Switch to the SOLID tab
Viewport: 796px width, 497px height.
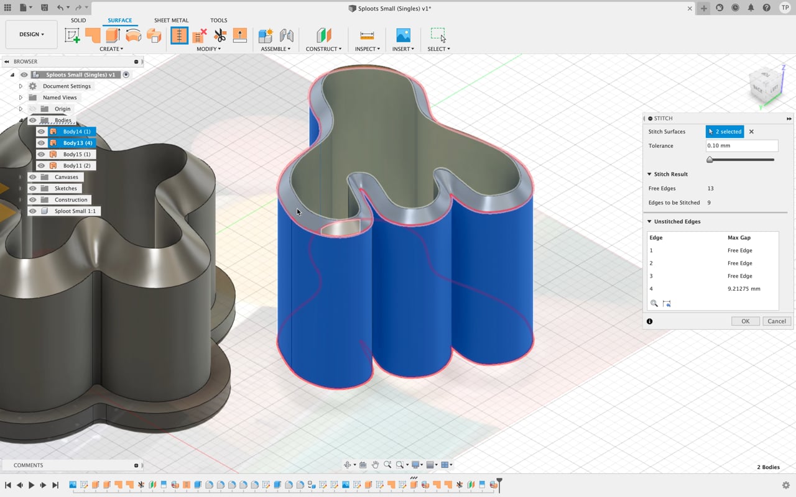pyautogui.click(x=78, y=21)
